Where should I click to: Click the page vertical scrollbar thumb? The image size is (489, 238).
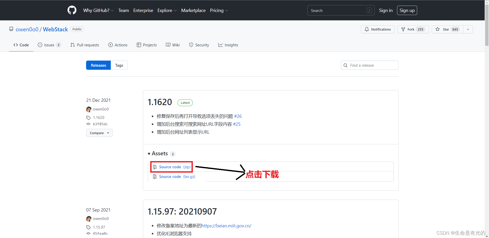(x=487, y=25)
